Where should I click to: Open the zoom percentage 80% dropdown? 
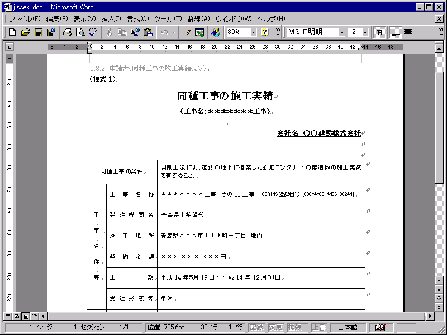253,32
